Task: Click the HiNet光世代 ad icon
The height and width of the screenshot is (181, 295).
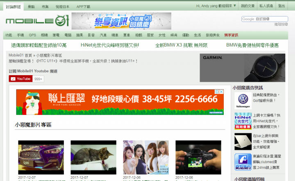Action: coord(243,121)
